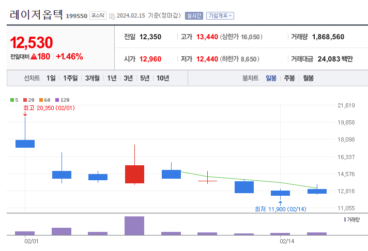
Task: Click the 거래량 volume legend label
Action: click(353, 220)
